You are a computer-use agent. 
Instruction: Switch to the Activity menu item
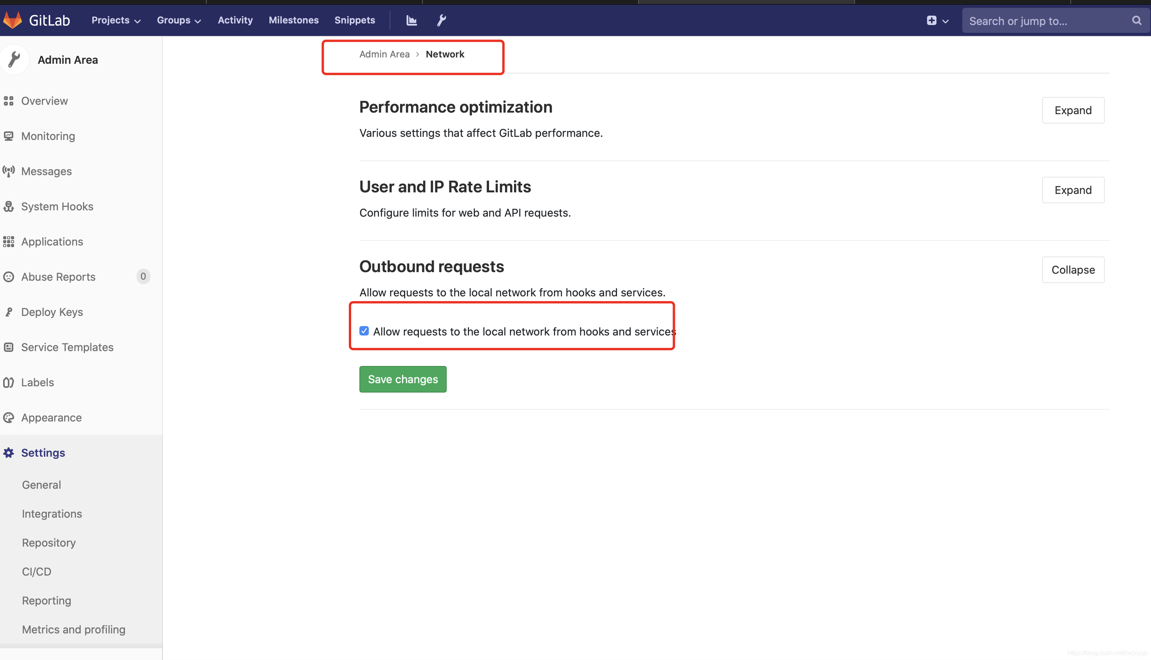[235, 20]
